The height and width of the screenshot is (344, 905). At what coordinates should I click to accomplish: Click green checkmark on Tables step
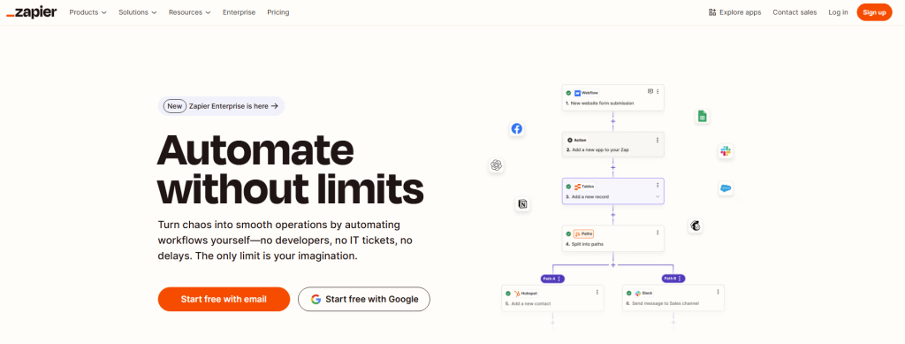[568, 187]
